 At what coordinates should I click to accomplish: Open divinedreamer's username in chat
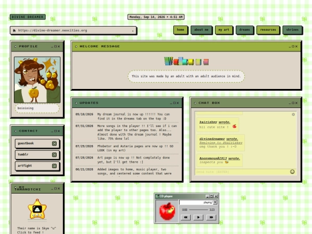point(212,139)
